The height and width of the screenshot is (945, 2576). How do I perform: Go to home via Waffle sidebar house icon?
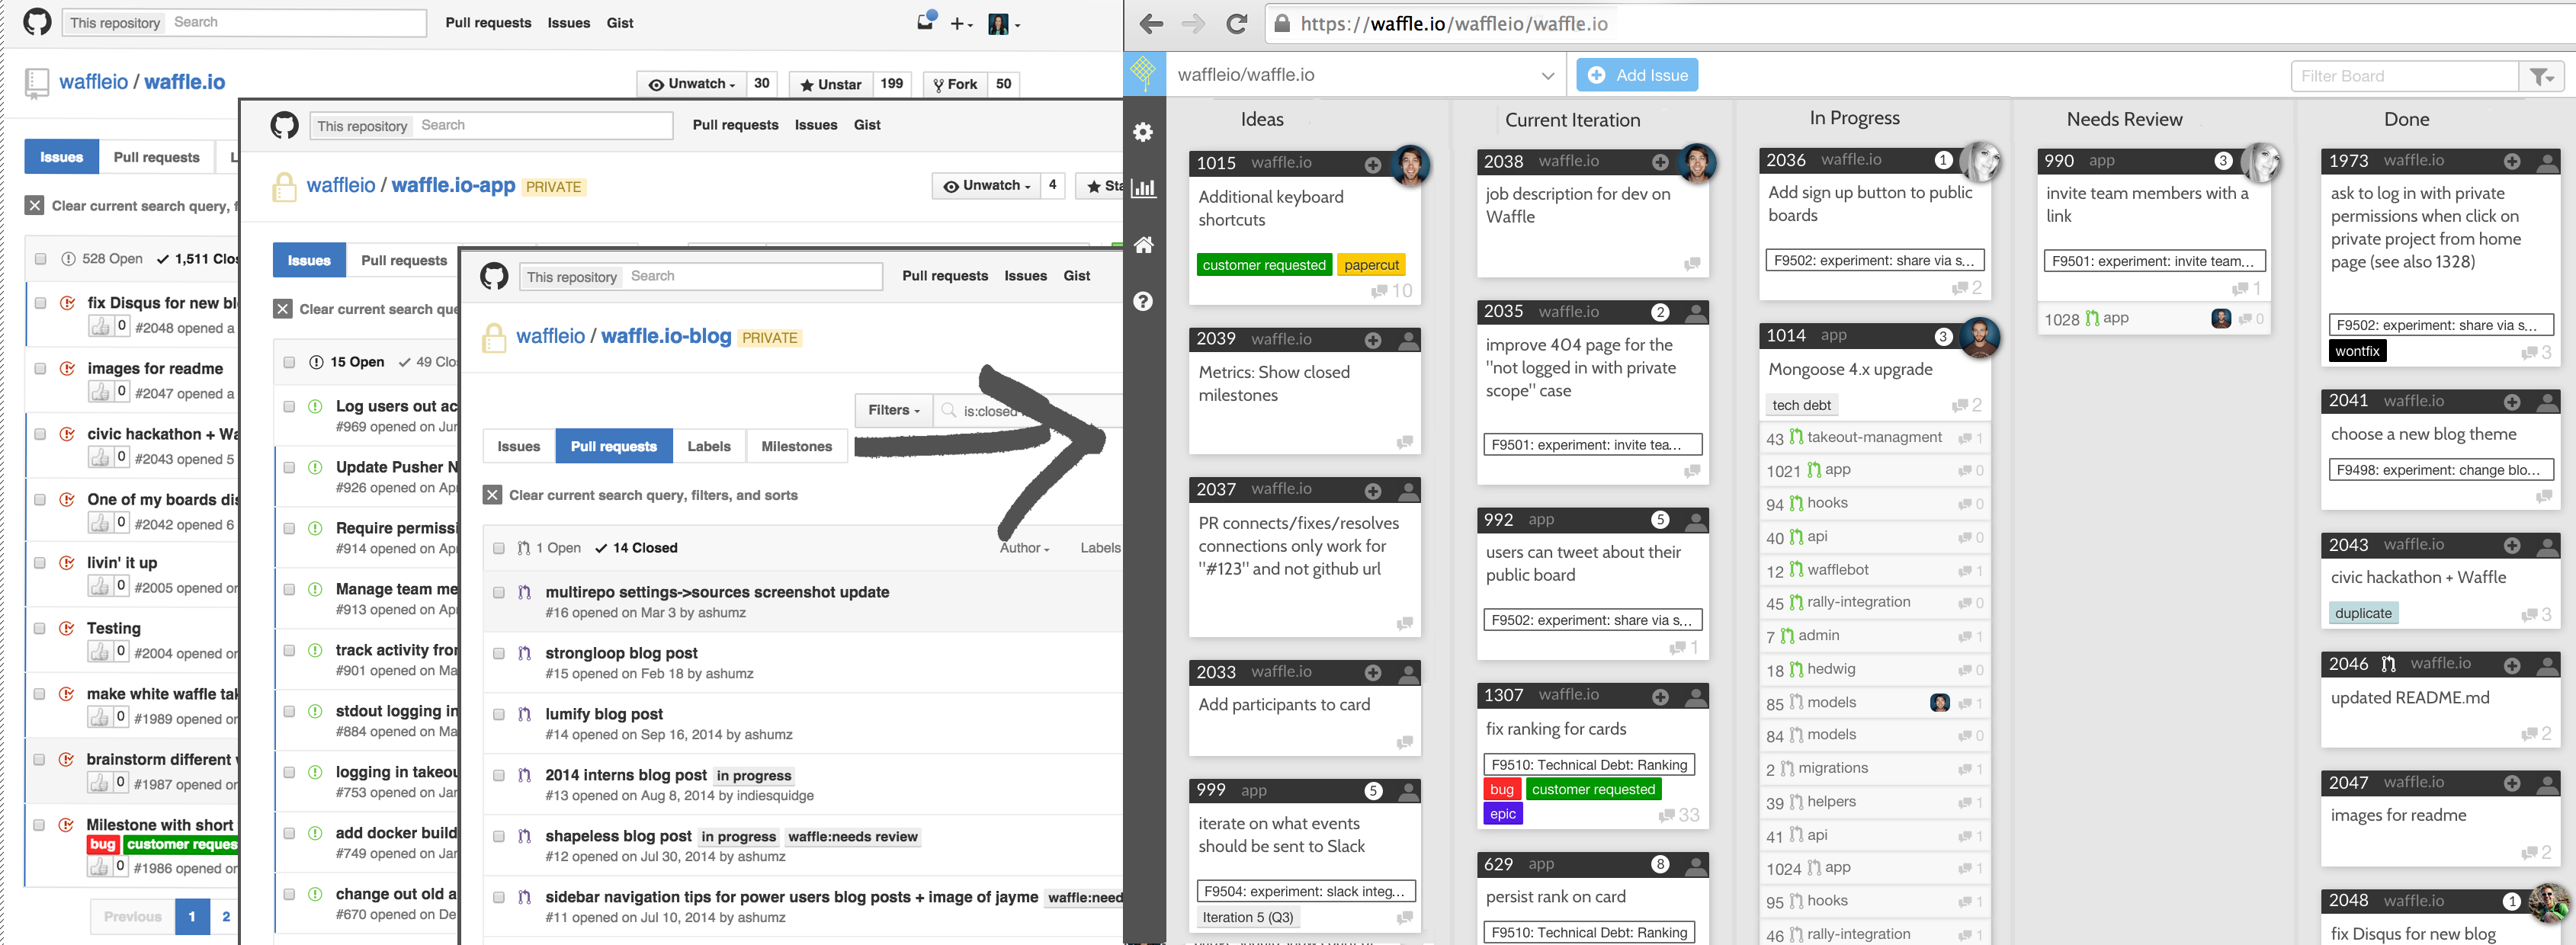coord(1143,244)
